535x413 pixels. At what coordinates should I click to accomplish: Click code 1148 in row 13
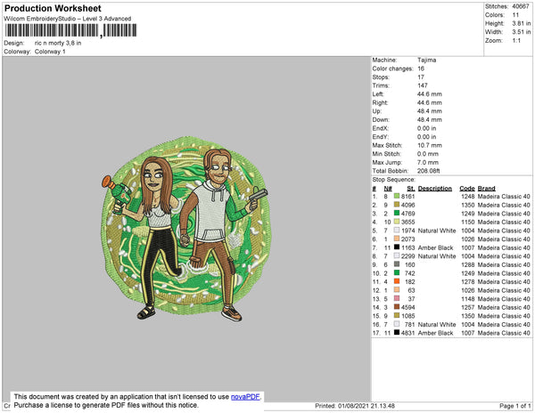[467, 298]
